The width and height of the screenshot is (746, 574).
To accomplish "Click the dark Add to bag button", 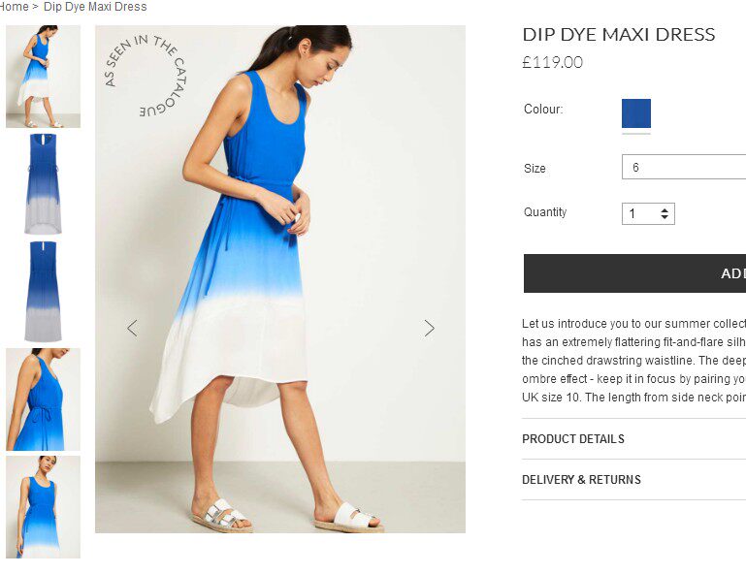I will [634, 273].
